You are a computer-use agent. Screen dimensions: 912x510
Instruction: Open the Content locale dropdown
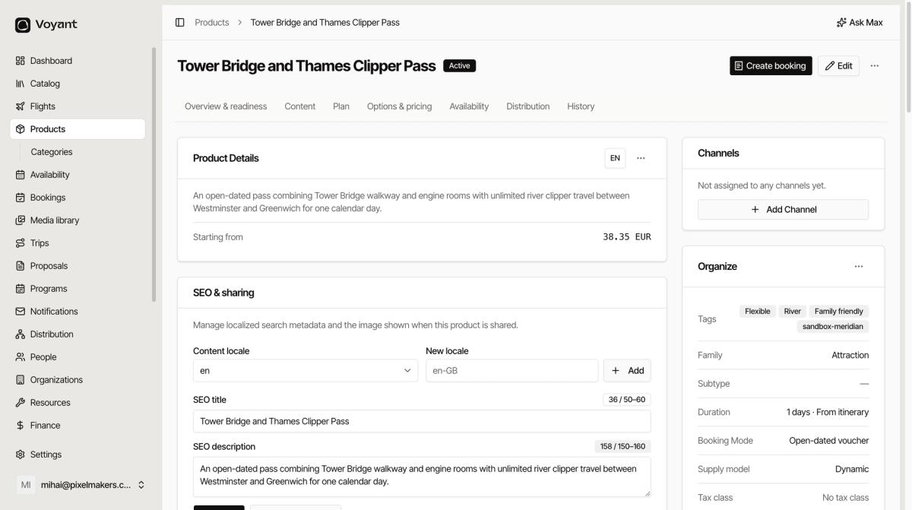306,371
